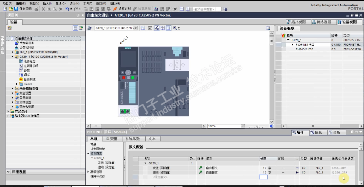Click the project search input field
Screen dimensions: 364x187
[x=207, y=9]
